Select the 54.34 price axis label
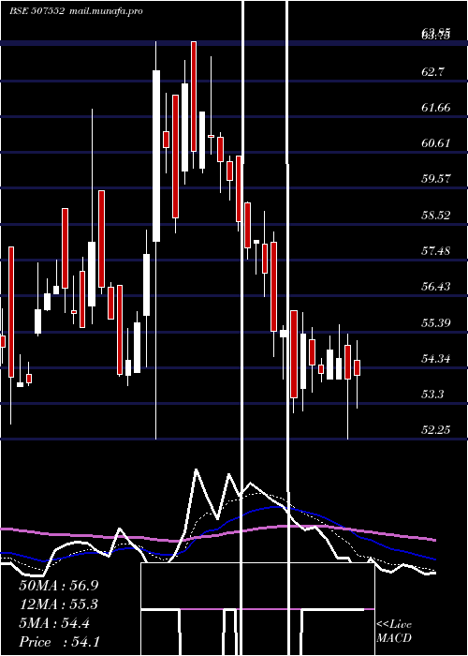Image resolution: width=468 pixels, height=656 pixels. pyautogui.click(x=436, y=358)
